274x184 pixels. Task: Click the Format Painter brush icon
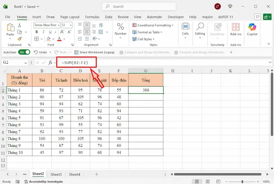coord(19,39)
